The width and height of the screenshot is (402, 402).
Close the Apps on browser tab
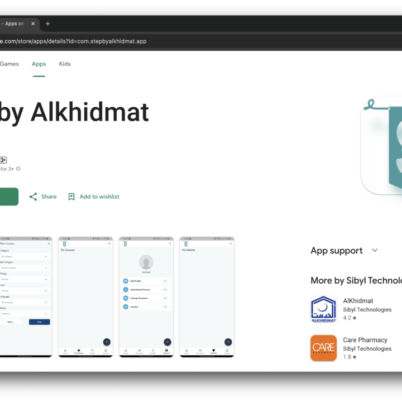[33, 23]
